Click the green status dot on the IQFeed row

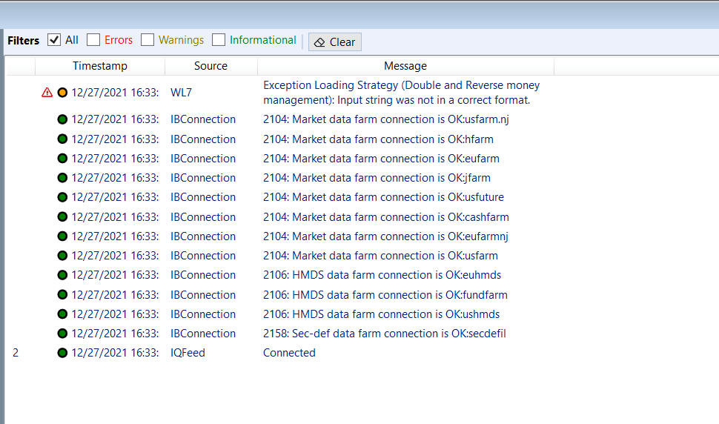tap(62, 353)
